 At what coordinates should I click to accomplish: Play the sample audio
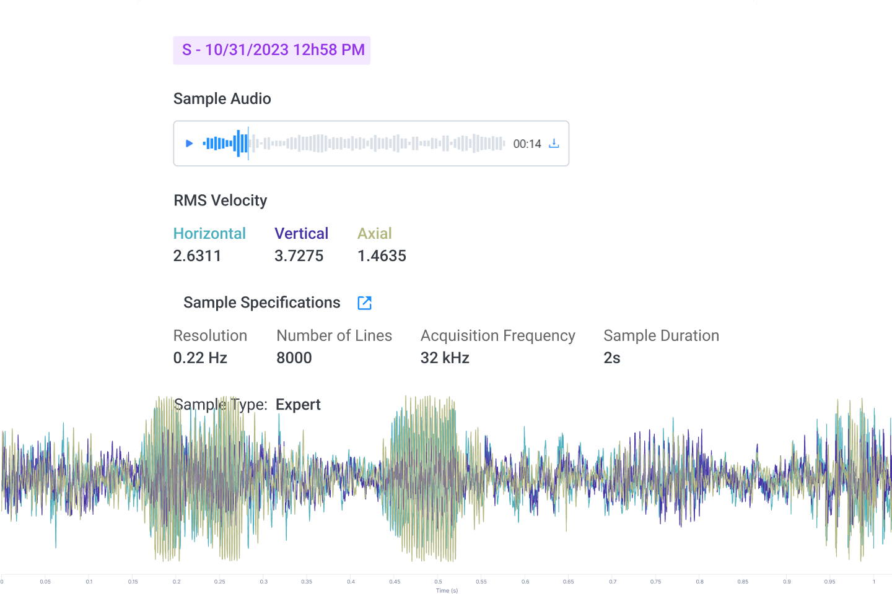[x=190, y=144]
